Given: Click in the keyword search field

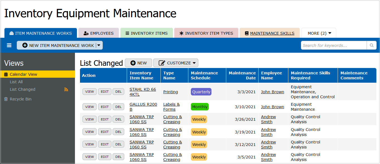Looking at the screenshot, I should point(333,45).
